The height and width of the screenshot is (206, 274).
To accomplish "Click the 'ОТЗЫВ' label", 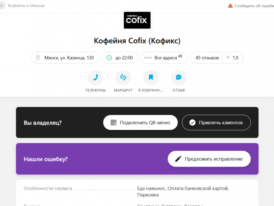I will click(179, 91).
